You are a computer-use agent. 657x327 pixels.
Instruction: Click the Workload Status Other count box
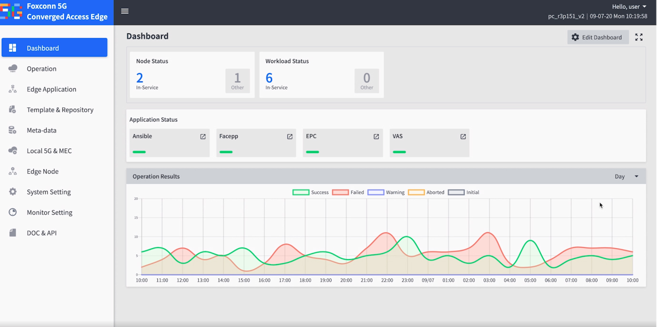[x=367, y=81]
